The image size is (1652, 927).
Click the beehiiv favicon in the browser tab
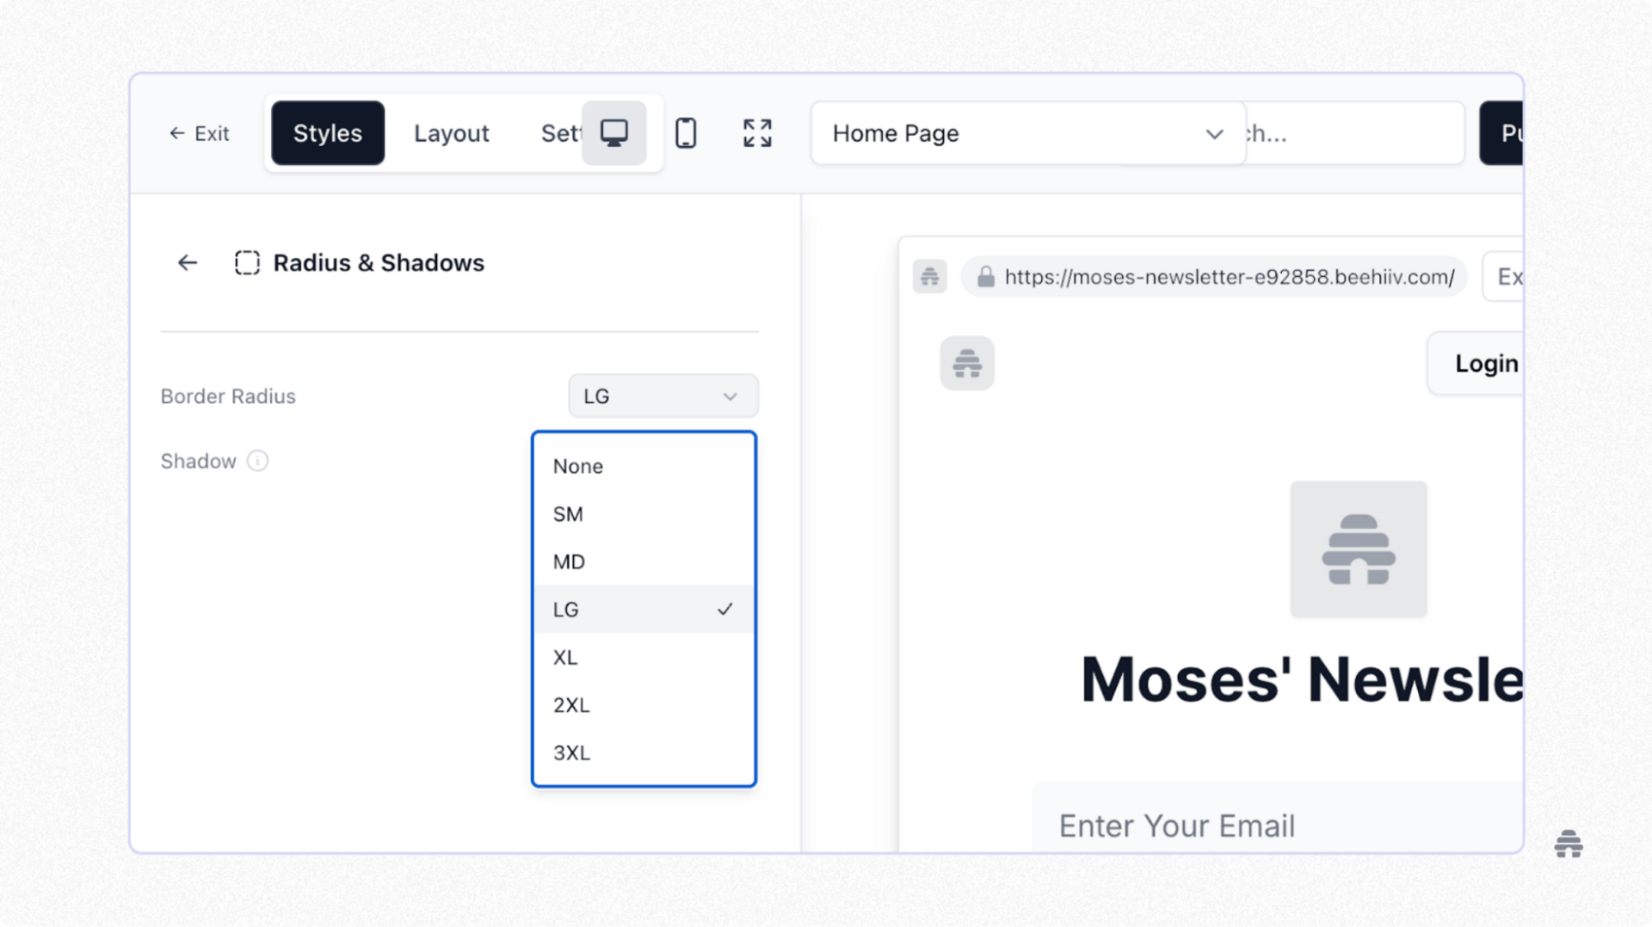[930, 276]
